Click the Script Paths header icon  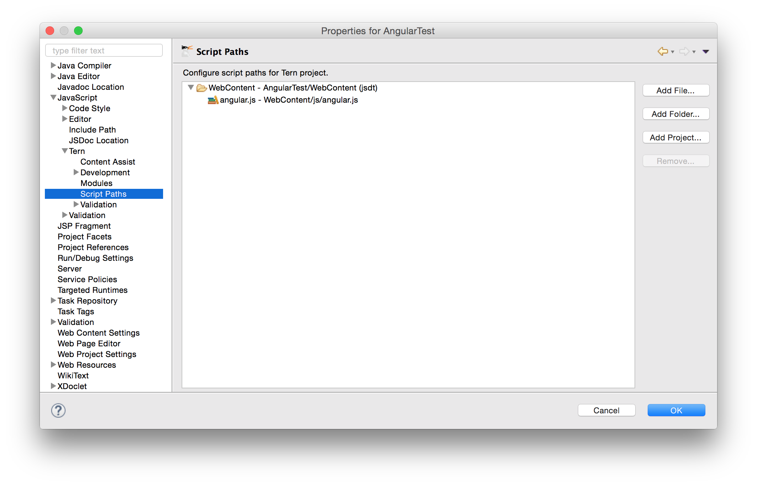[187, 51]
